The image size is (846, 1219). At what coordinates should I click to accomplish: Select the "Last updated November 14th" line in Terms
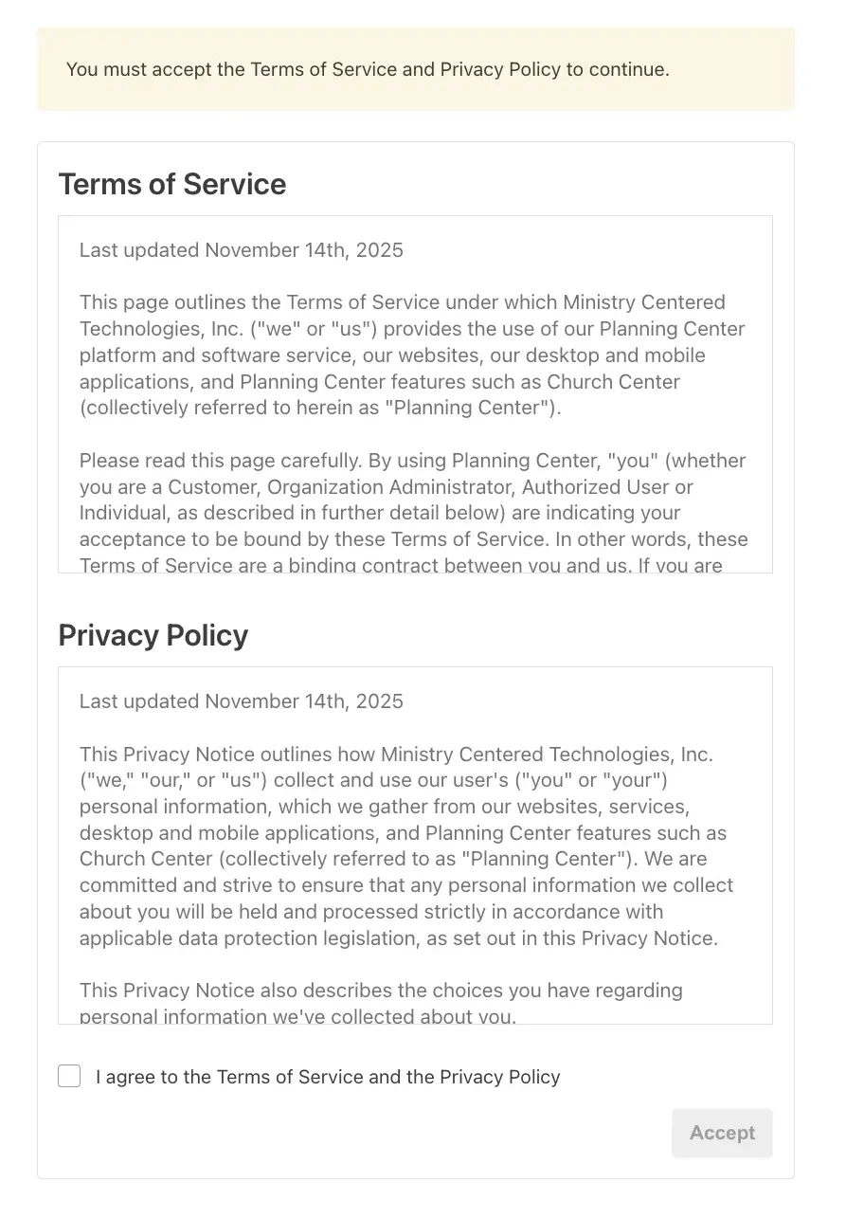(x=242, y=249)
